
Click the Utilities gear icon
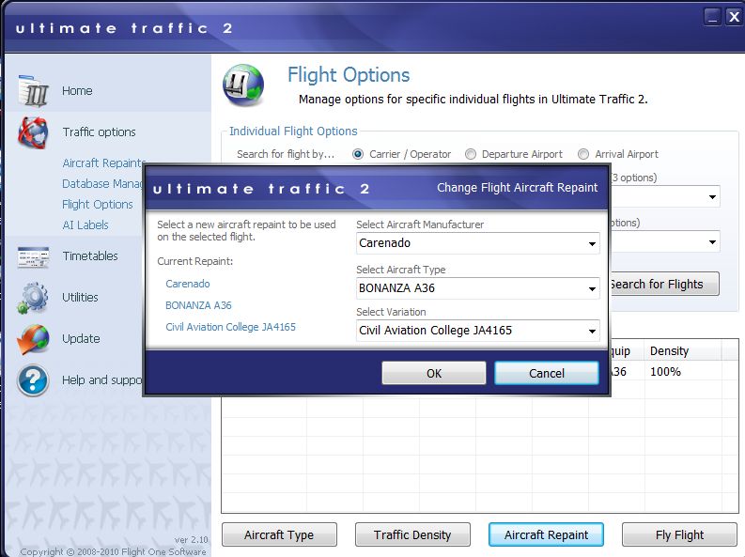[32, 298]
